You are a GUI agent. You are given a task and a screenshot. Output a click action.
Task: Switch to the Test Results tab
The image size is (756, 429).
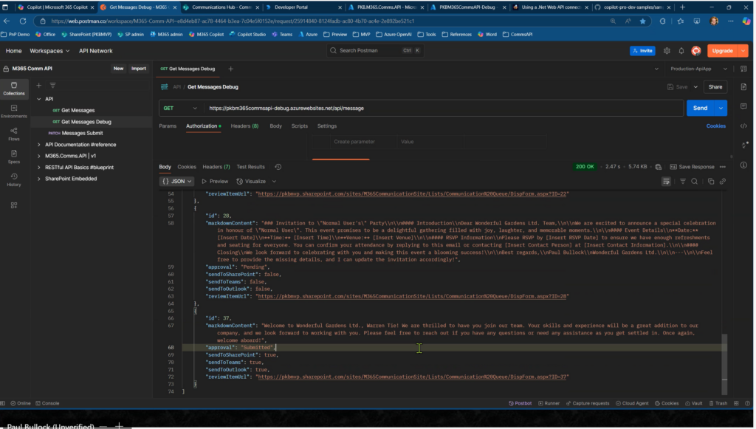point(251,167)
